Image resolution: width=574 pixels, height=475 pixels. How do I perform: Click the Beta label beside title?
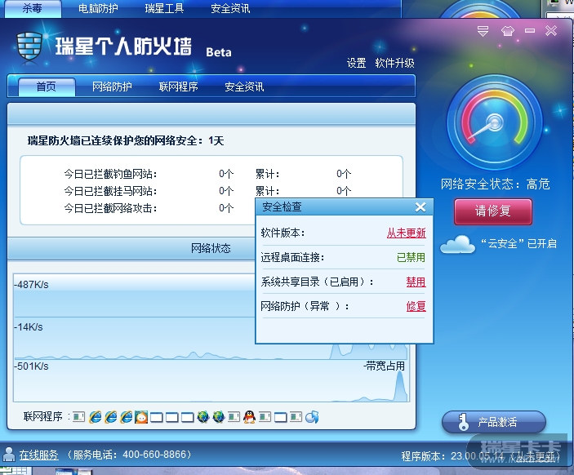(x=219, y=53)
